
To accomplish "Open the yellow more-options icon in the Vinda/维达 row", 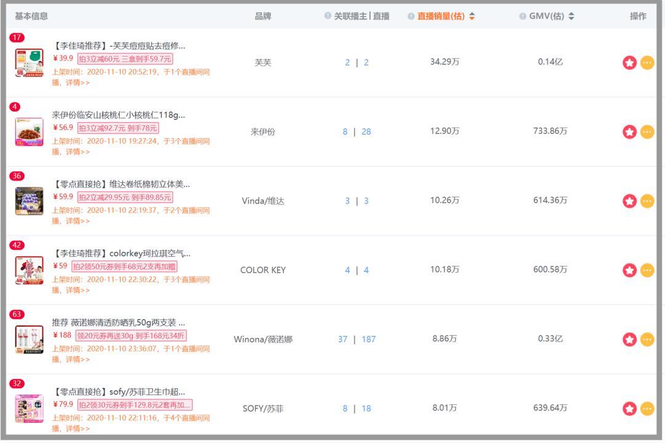I will click(x=647, y=201).
